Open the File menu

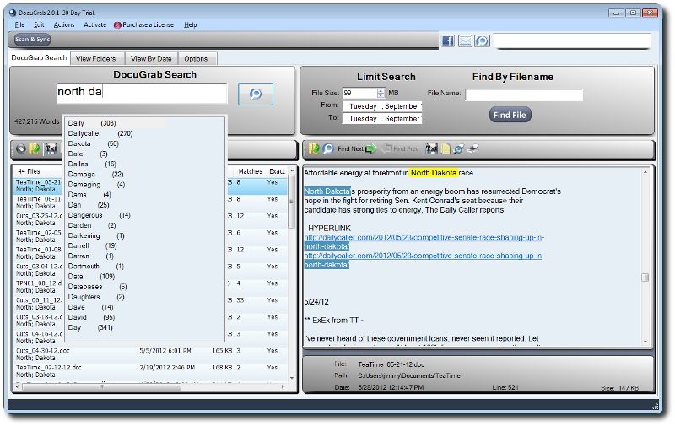[x=19, y=25]
